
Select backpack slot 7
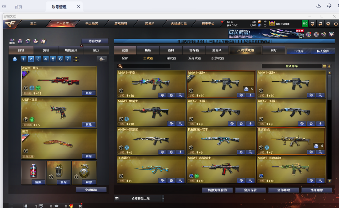tap(68, 59)
